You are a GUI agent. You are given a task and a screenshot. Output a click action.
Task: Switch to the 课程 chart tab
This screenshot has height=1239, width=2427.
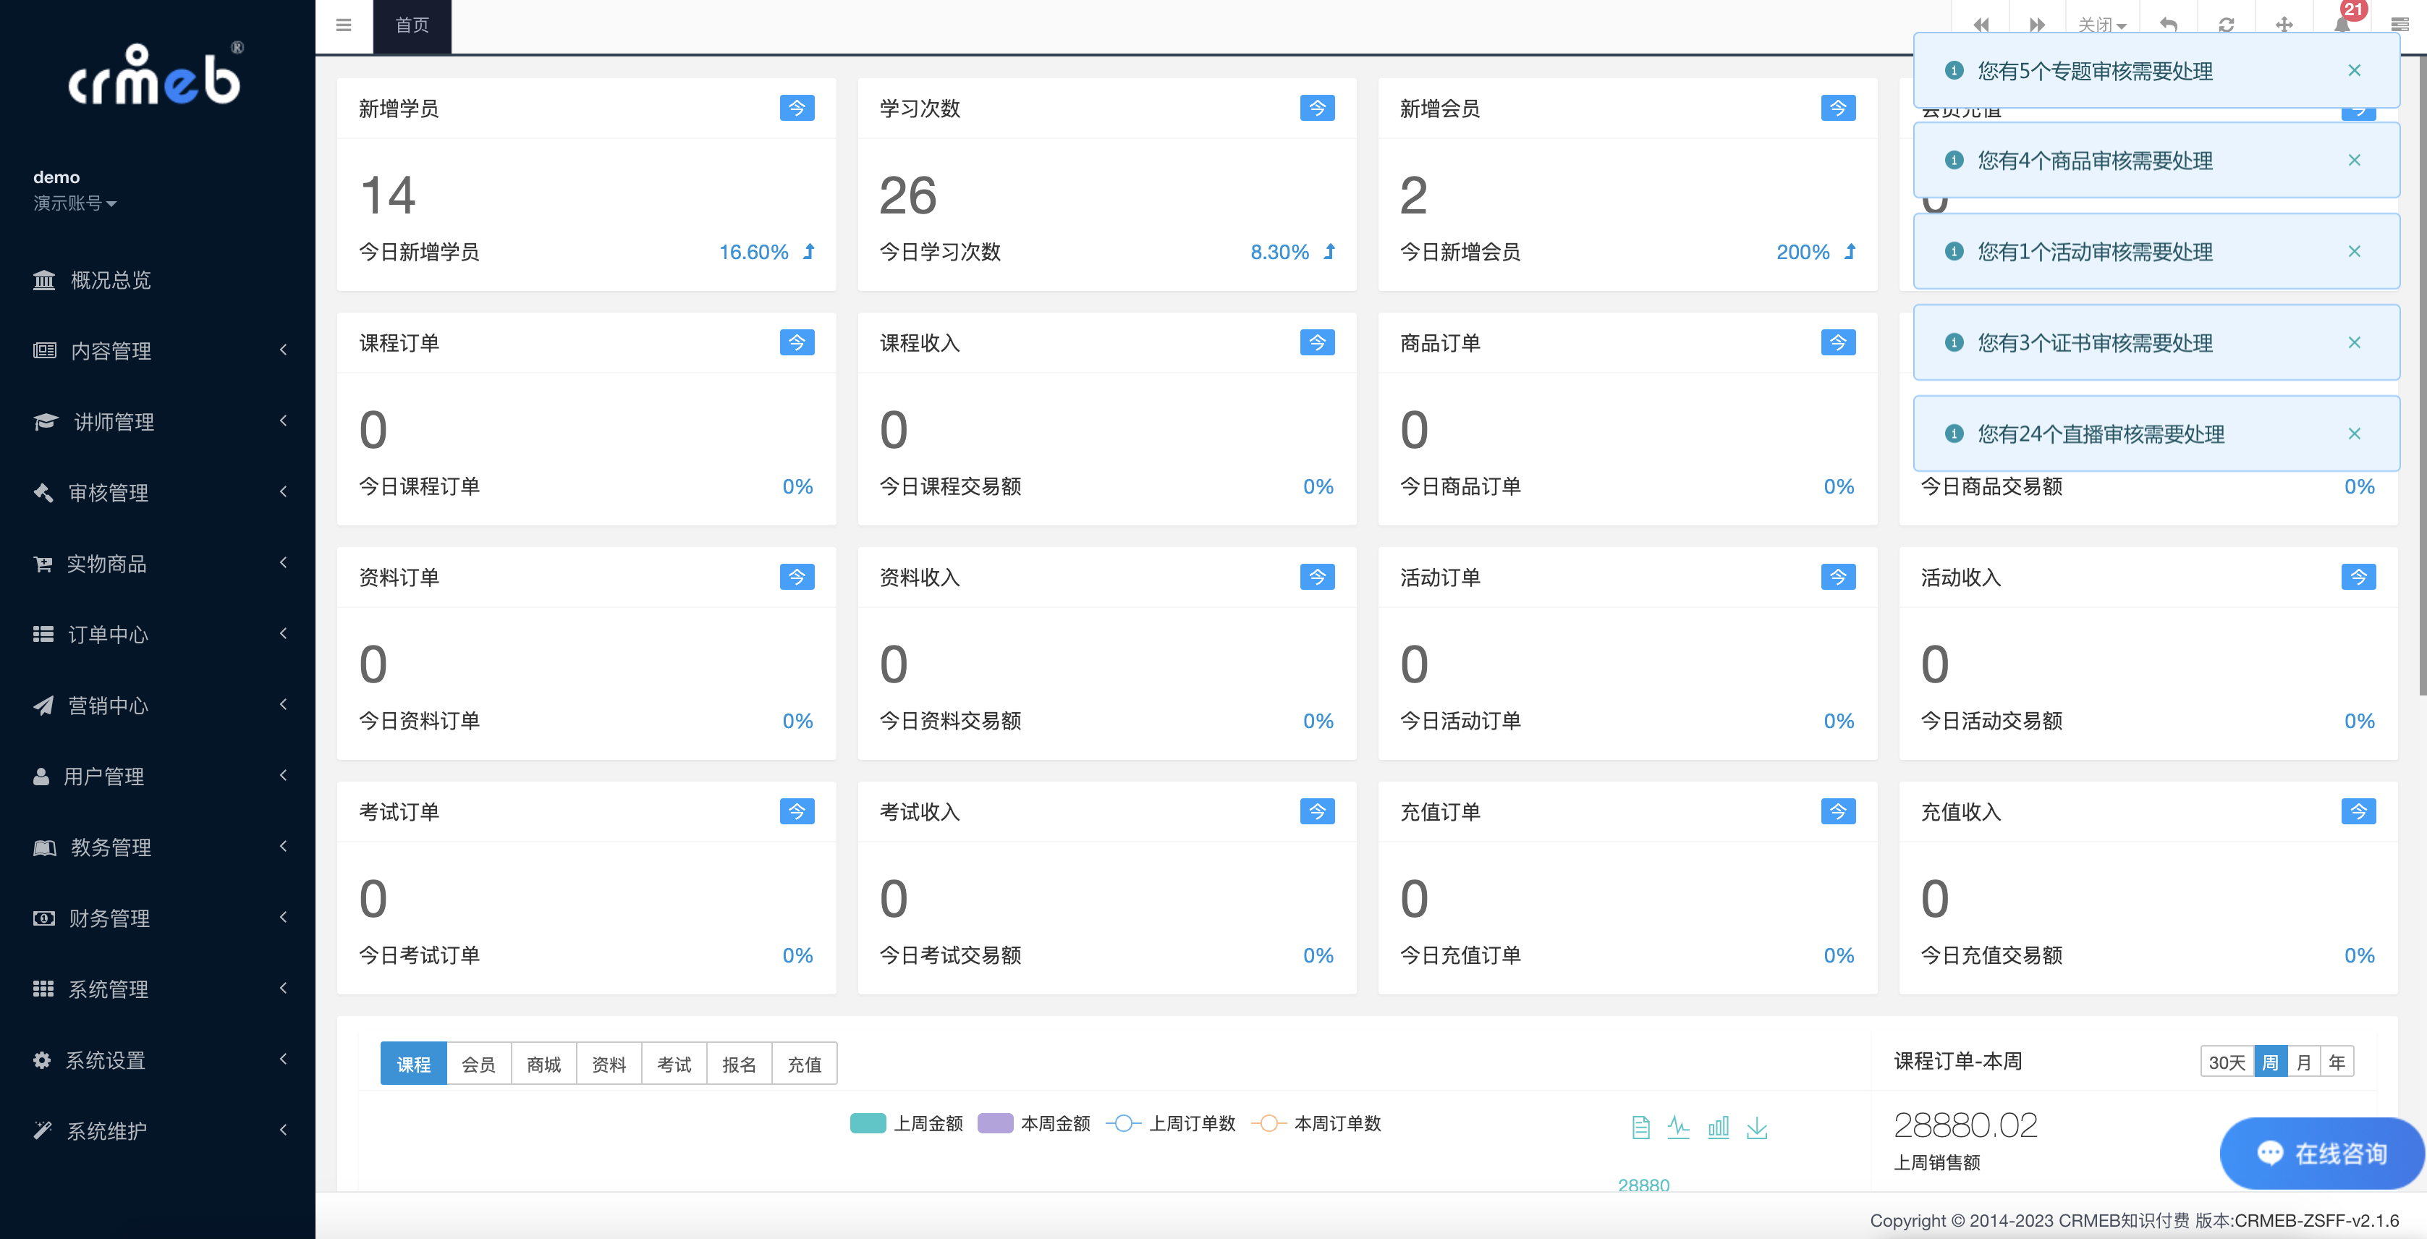click(414, 1065)
